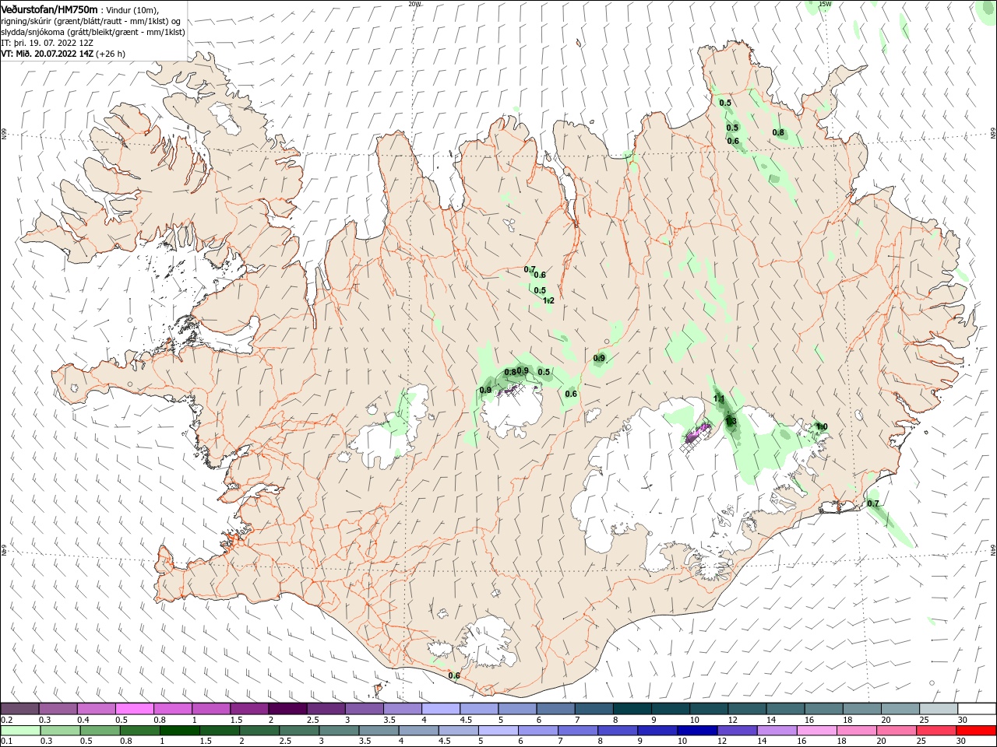Select the bright magenta-pink 0.5 snow legend swatch
Viewport: 997px width, 747px height.
(x=134, y=709)
